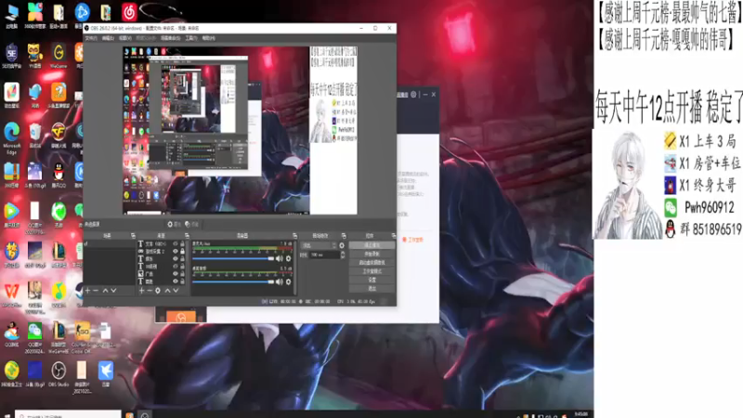Adjust the 麦克风/Aux volume slider

click(234, 259)
